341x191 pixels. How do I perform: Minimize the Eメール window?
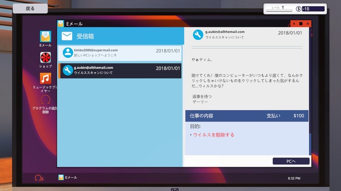(x=294, y=24)
